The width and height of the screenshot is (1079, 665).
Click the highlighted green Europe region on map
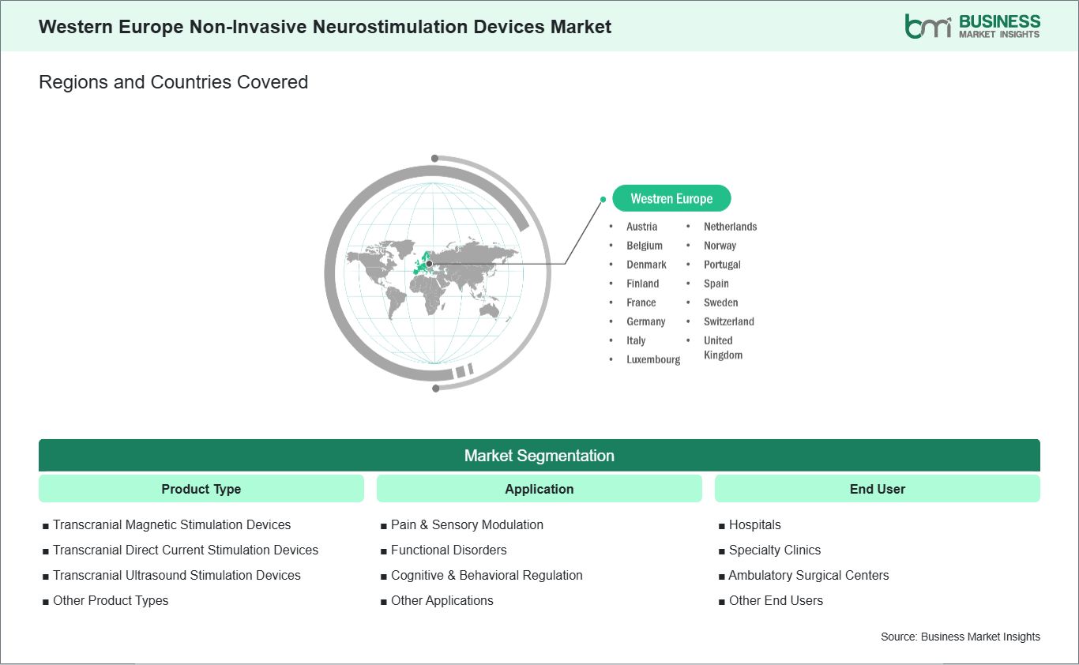pos(423,264)
